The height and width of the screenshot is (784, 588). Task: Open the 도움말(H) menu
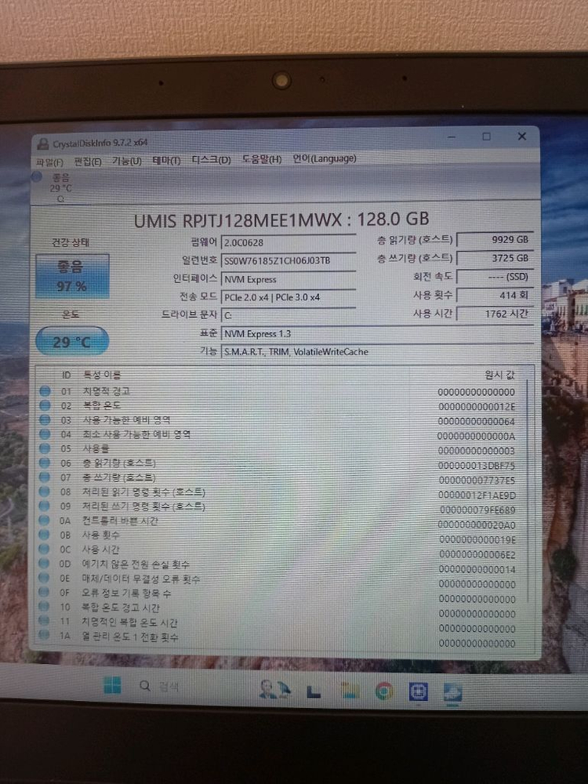[x=262, y=159]
